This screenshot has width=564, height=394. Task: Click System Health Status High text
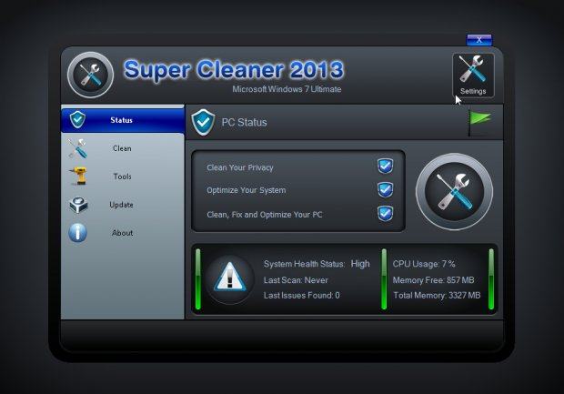click(317, 264)
